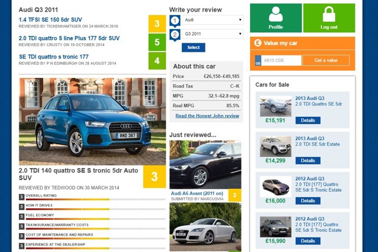378x252 pixels.
Task: Click the Overall Rating bar
Action: point(96,200)
